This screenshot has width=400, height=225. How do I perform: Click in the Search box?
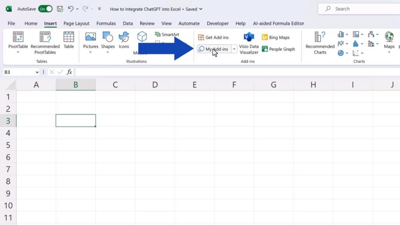pyautogui.click(x=359, y=9)
